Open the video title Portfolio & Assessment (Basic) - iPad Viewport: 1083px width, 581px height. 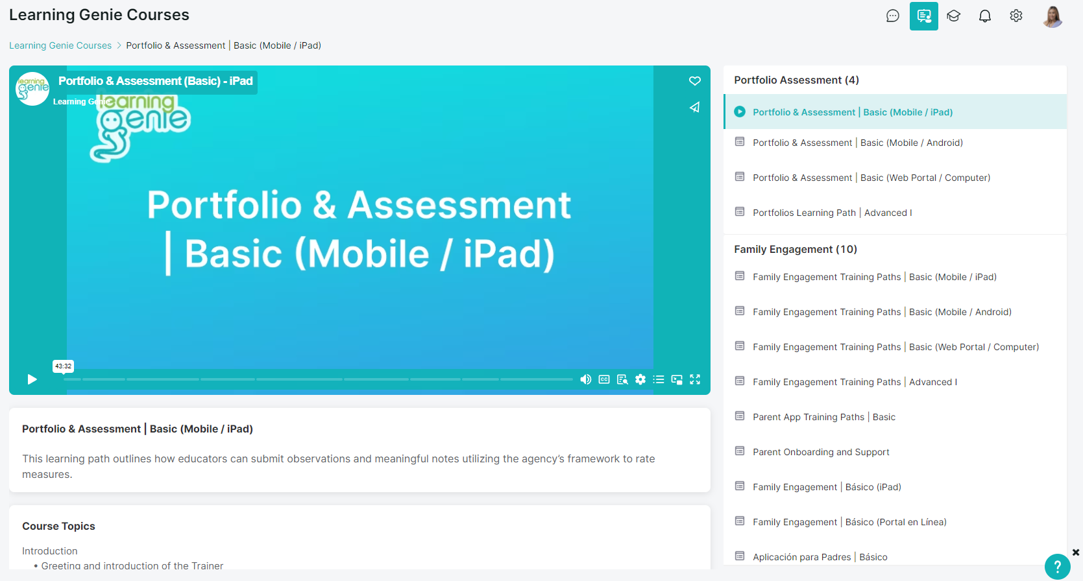click(156, 81)
